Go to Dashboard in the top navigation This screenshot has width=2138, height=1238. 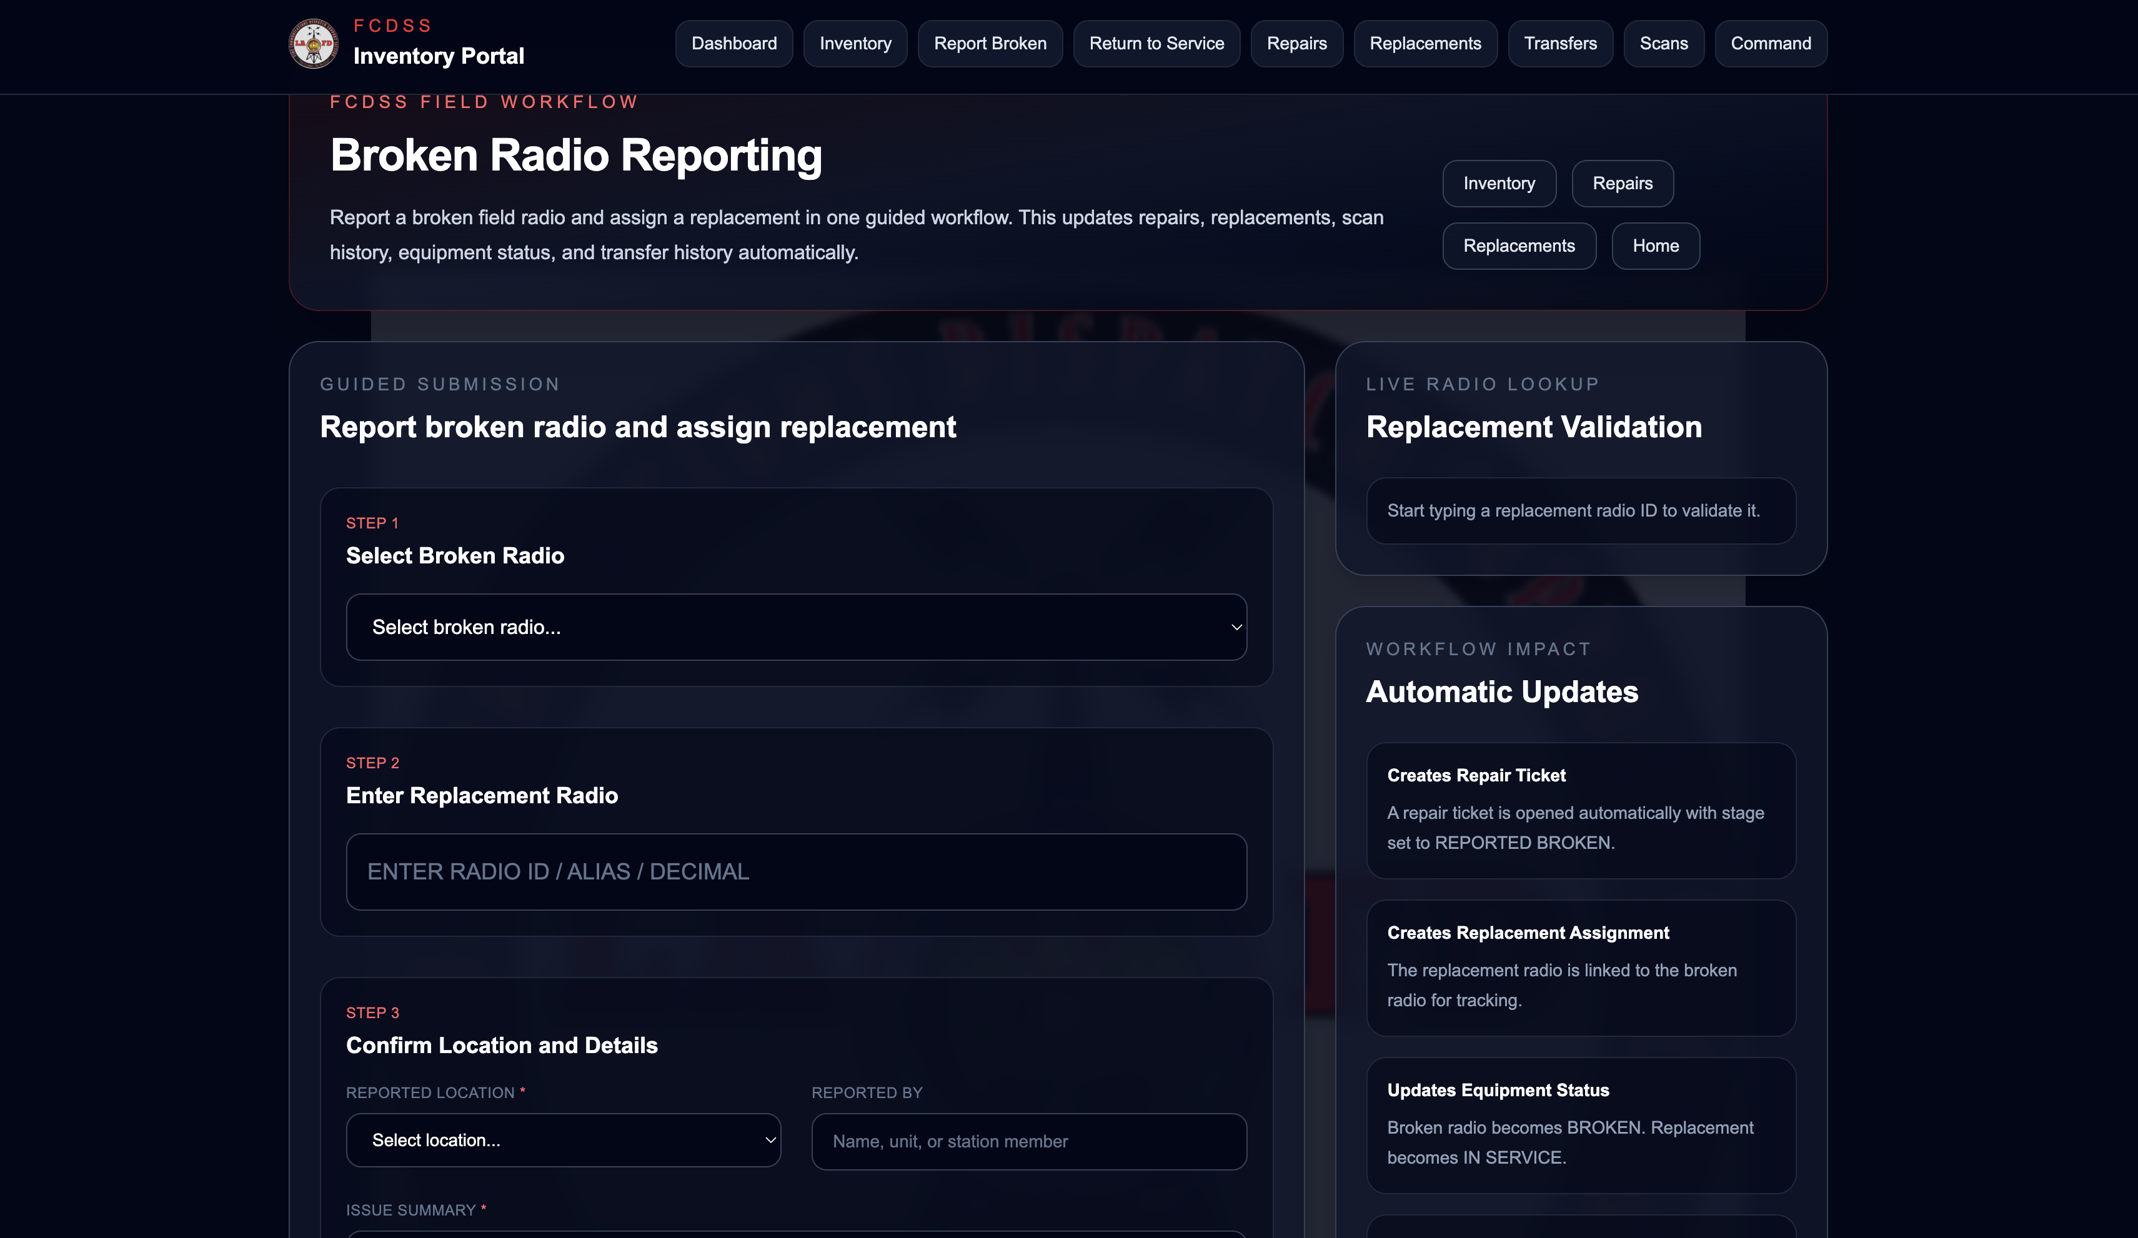(733, 43)
